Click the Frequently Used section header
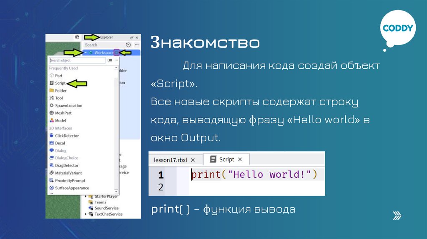The height and width of the screenshot is (239, 427). [63, 68]
